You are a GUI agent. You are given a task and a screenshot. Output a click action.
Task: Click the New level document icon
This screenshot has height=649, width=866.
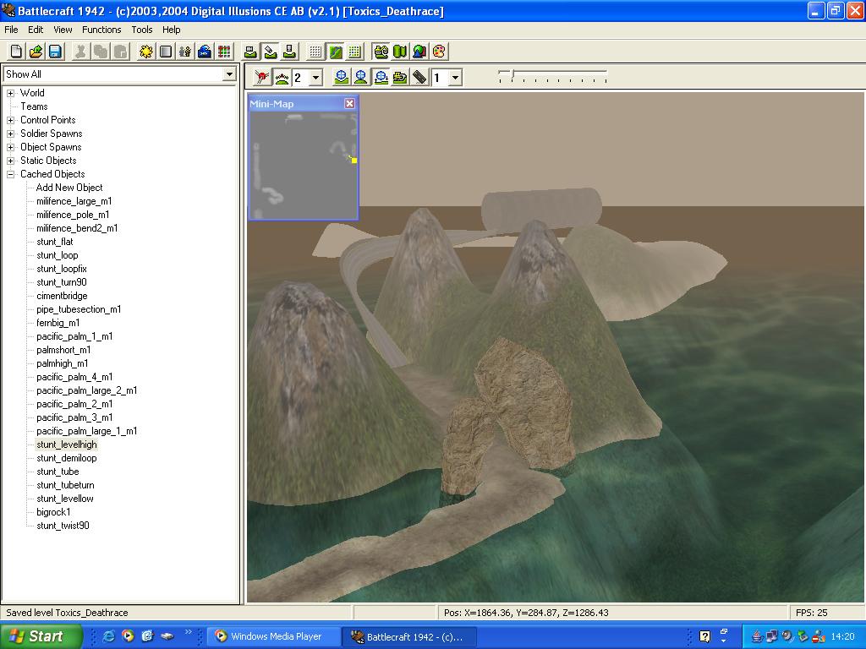tap(16, 52)
